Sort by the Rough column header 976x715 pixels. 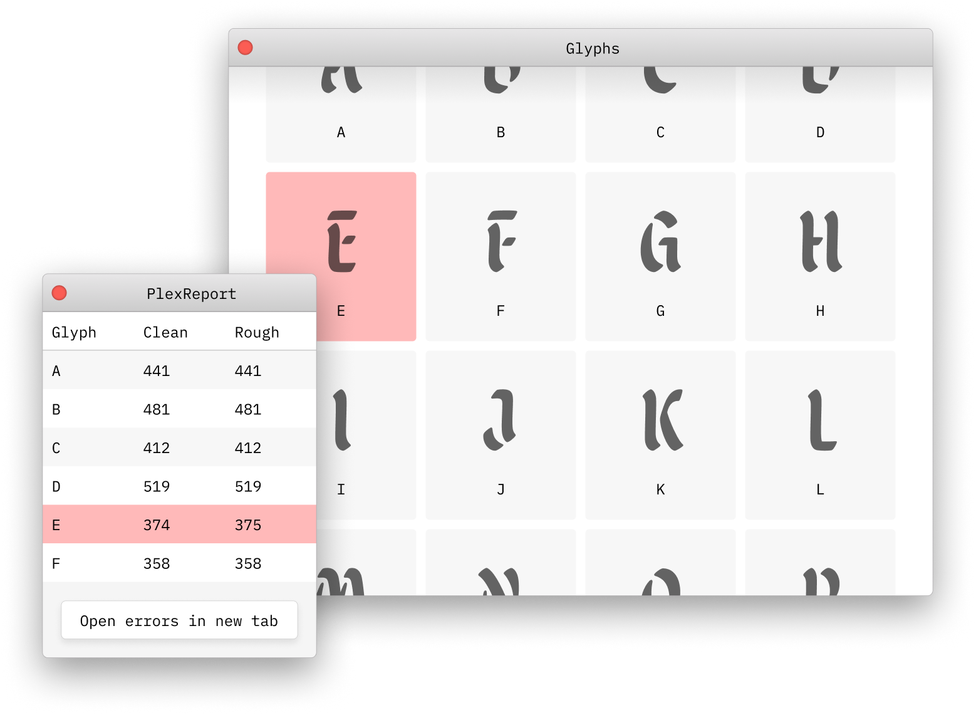point(257,332)
